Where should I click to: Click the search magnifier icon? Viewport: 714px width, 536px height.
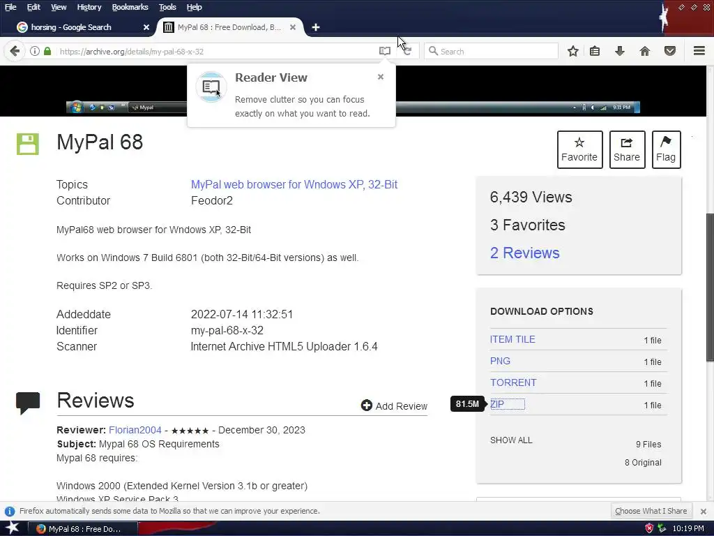click(433, 51)
